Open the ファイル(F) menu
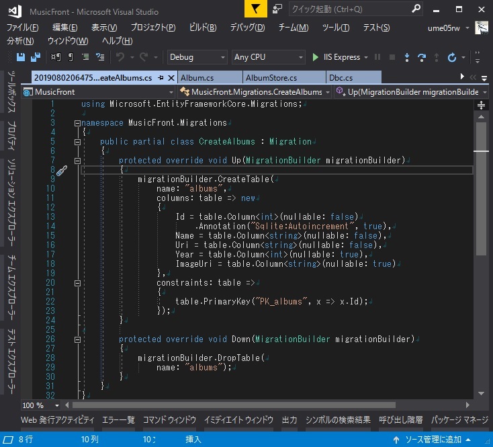This screenshot has height=447, width=493. click(x=23, y=28)
